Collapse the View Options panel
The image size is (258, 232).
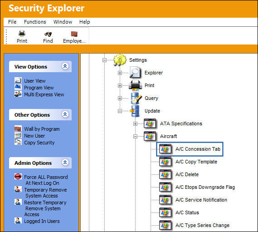click(x=65, y=66)
